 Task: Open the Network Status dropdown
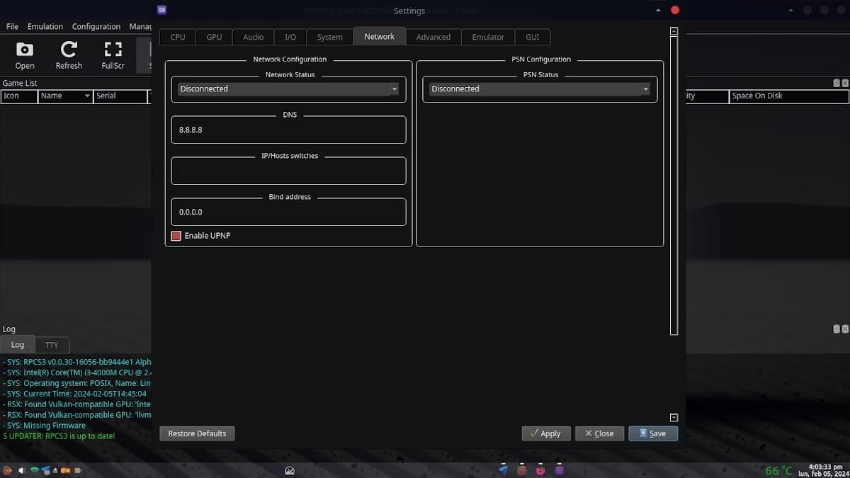pyautogui.click(x=288, y=89)
